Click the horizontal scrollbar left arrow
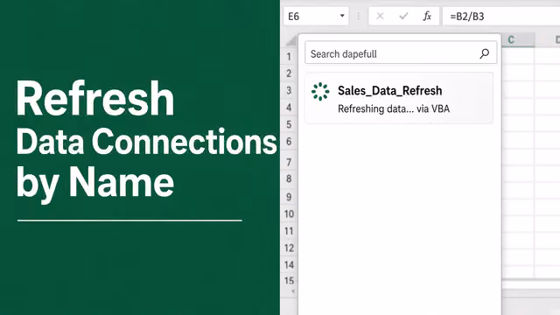560x315 pixels. pyautogui.click(x=292, y=291)
